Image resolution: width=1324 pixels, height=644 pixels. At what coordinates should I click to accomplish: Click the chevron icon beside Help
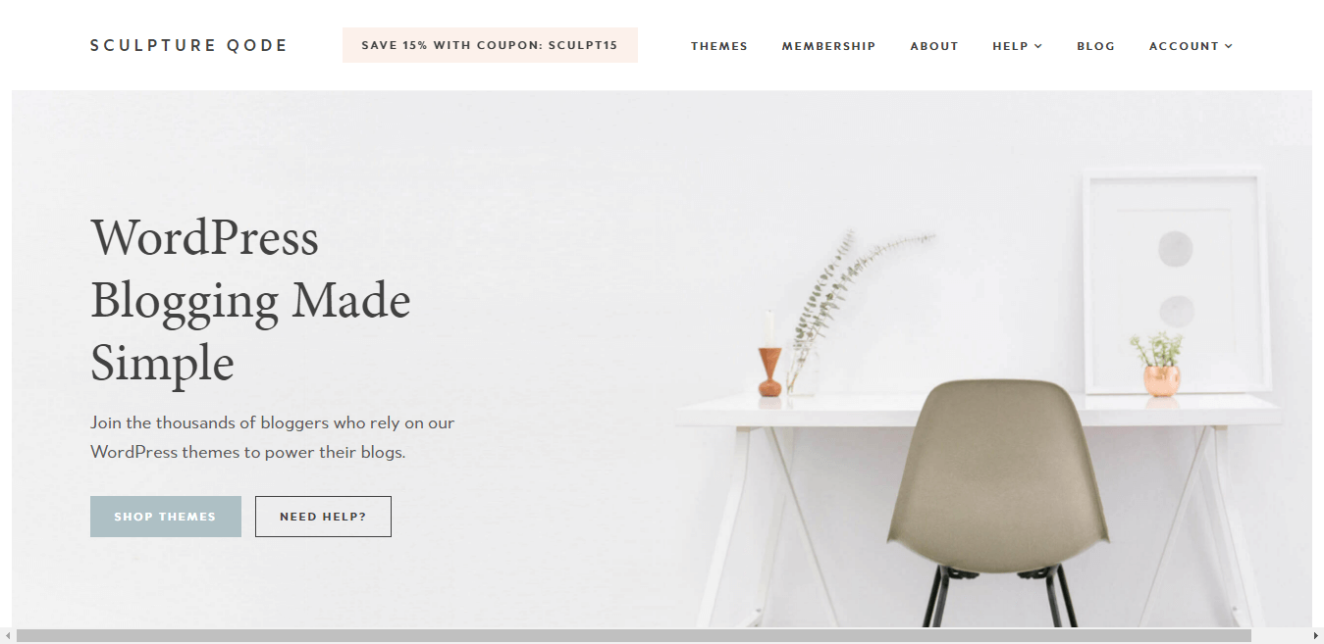pos(1038,46)
